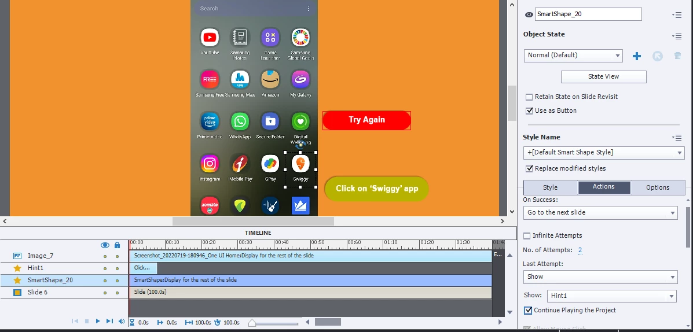Click the GPay icon on the phone screen
The image size is (693, 332).
(270, 164)
